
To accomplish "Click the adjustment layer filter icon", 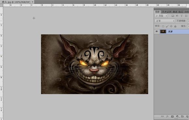I will pos(177,16).
